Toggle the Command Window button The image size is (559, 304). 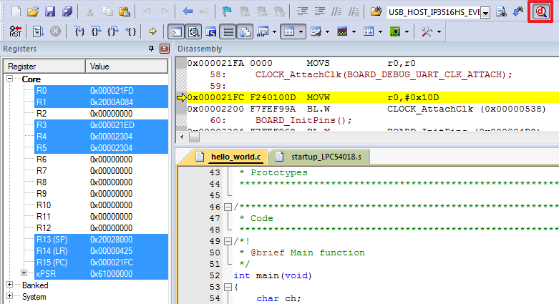(x=176, y=31)
